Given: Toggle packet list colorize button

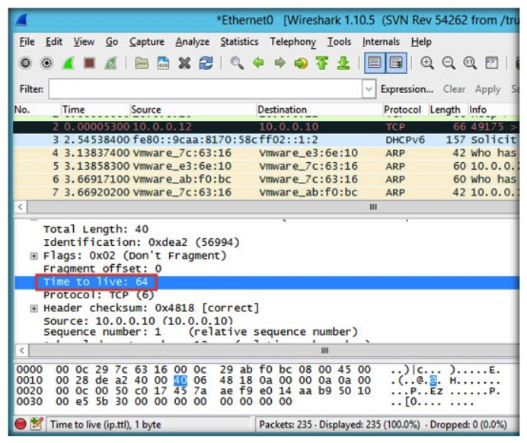Looking at the screenshot, I should coord(375,63).
